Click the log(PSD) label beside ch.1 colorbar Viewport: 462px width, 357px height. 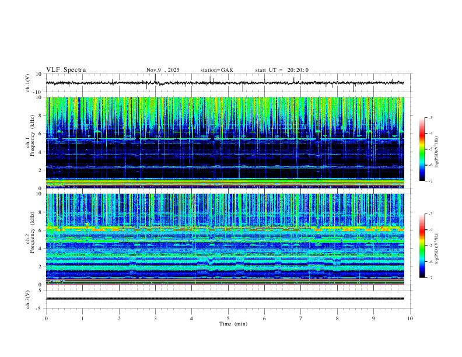(436, 152)
